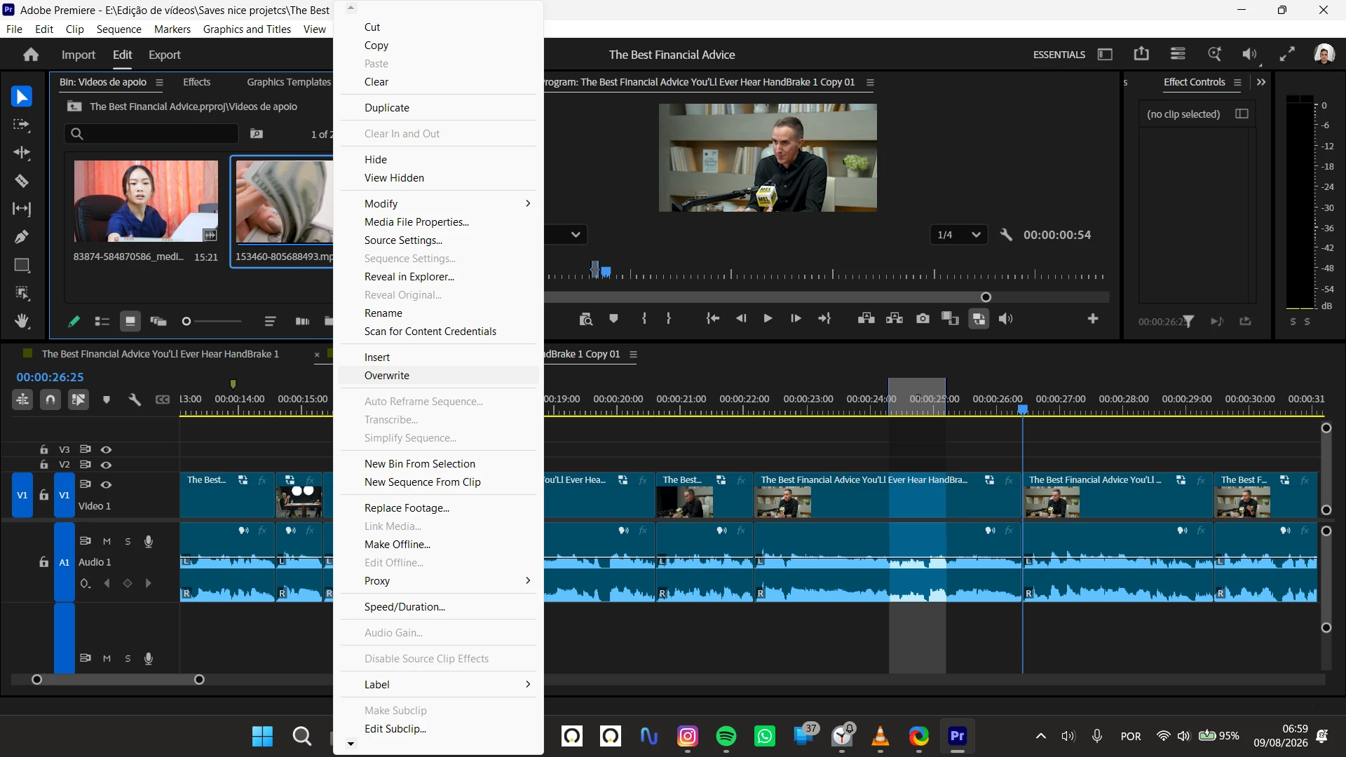Viewport: 1346px width, 757px height.
Task: Toggle track lock on Audio 1
Action: tap(44, 561)
